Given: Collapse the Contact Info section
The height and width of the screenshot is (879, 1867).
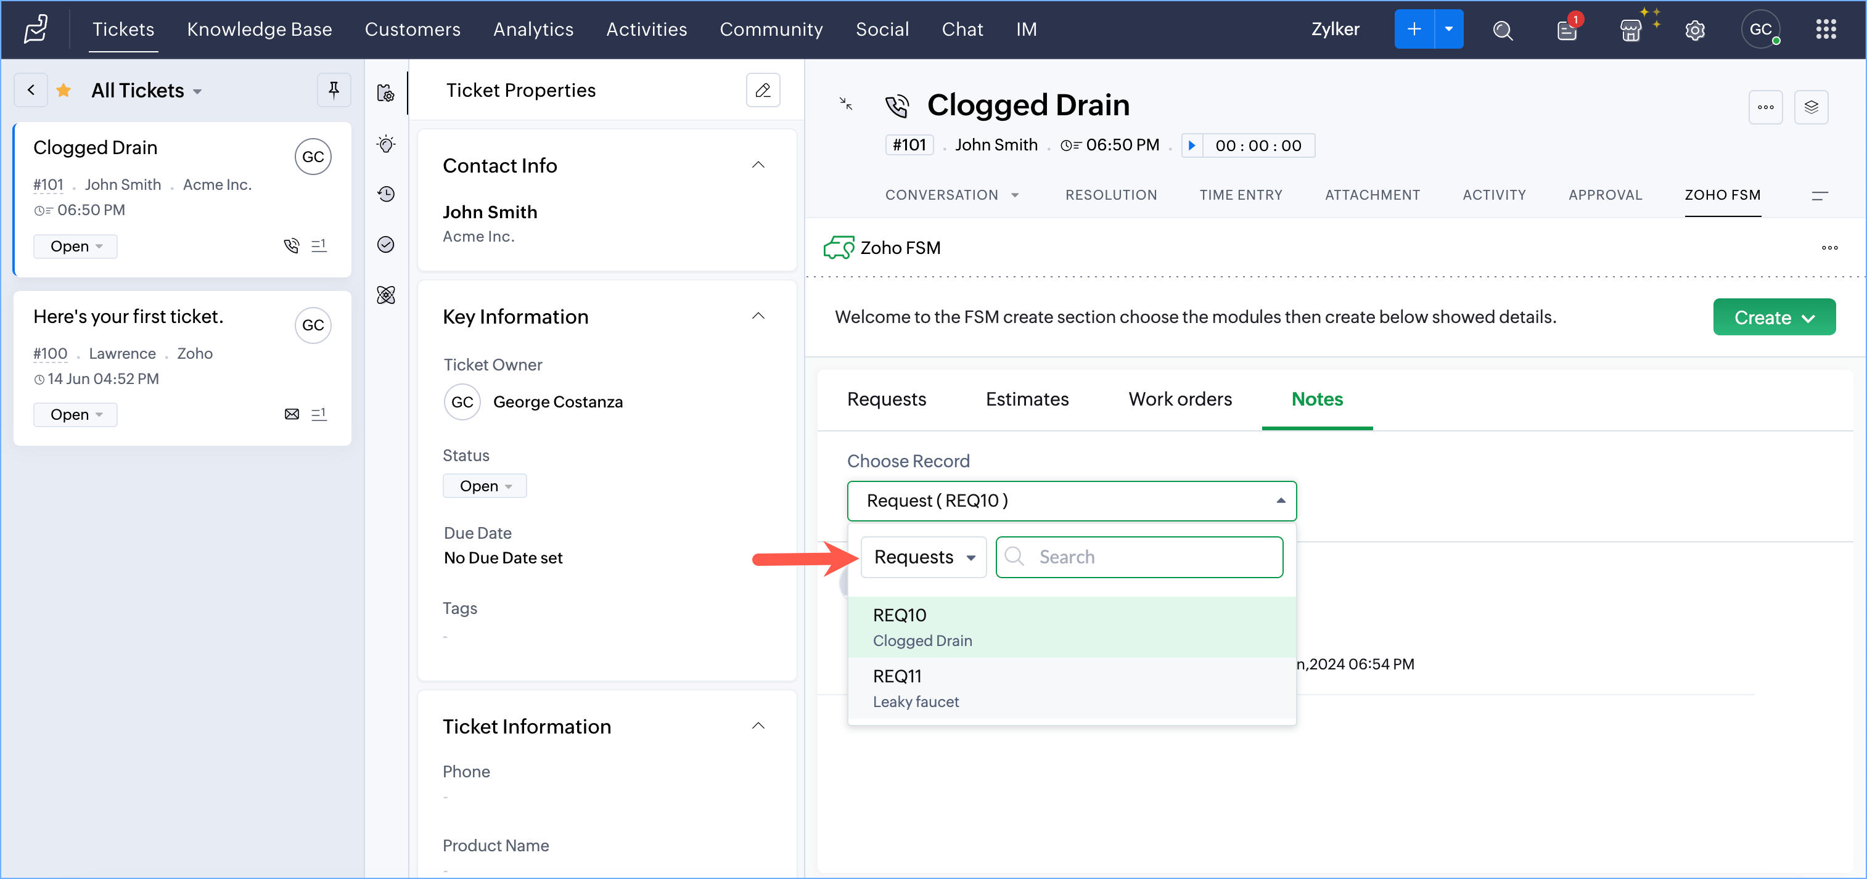Looking at the screenshot, I should tap(758, 165).
